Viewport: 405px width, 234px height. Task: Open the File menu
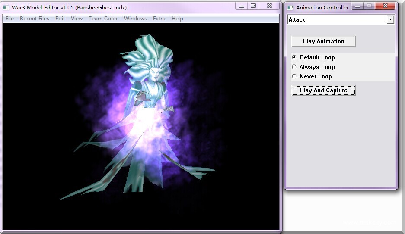pyautogui.click(x=10, y=19)
